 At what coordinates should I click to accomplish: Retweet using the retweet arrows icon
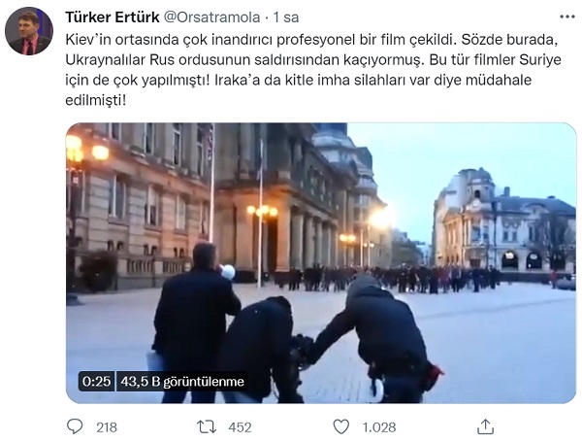[x=207, y=426]
